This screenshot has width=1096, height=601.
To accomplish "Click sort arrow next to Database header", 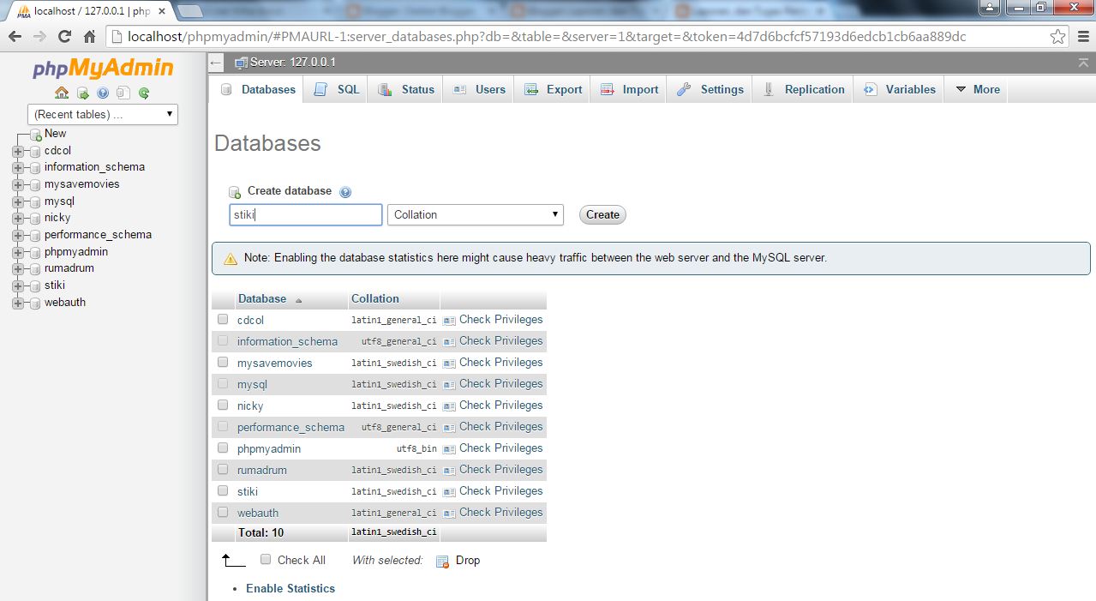I will point(299,300).
